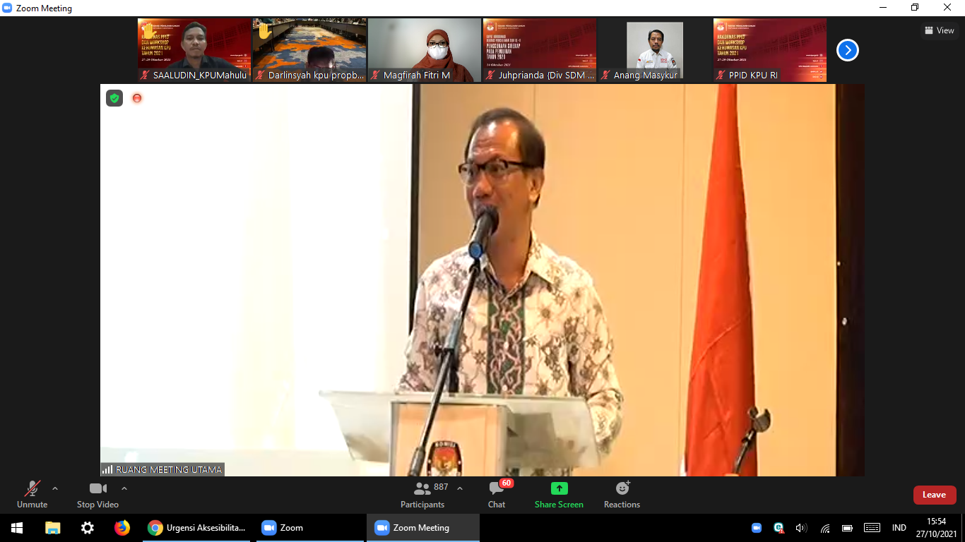This screenshot has width=965, height=542.
Task: Stop the video camera
Action: coord(97,494)
